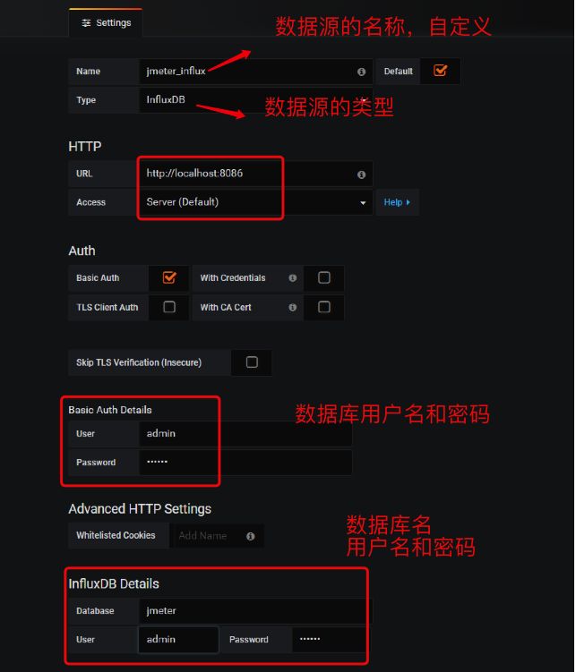Open the Access dropdown arrow
576x672 pixels.
[x=364, y=203]
